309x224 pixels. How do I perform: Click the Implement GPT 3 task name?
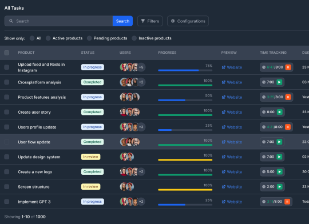(x=34, y=202)
